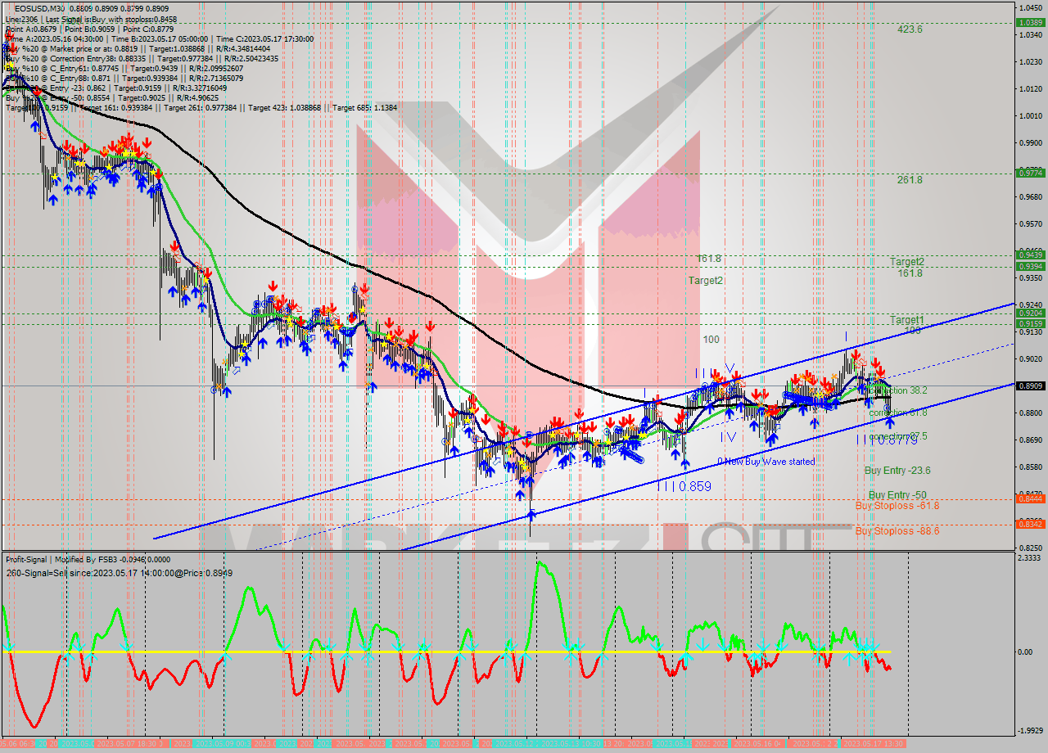The height and width of the screenshot is (753, 1048).
Task: Click the right-side 'Target1' label
Action: click(x=907, y=320)
